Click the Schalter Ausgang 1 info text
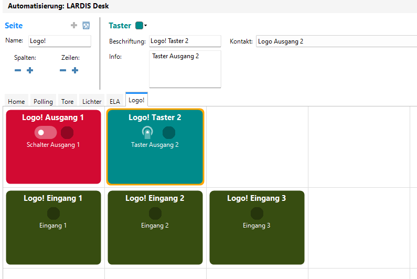This screenshot has height=279, width=417. (x=53, y=145)
